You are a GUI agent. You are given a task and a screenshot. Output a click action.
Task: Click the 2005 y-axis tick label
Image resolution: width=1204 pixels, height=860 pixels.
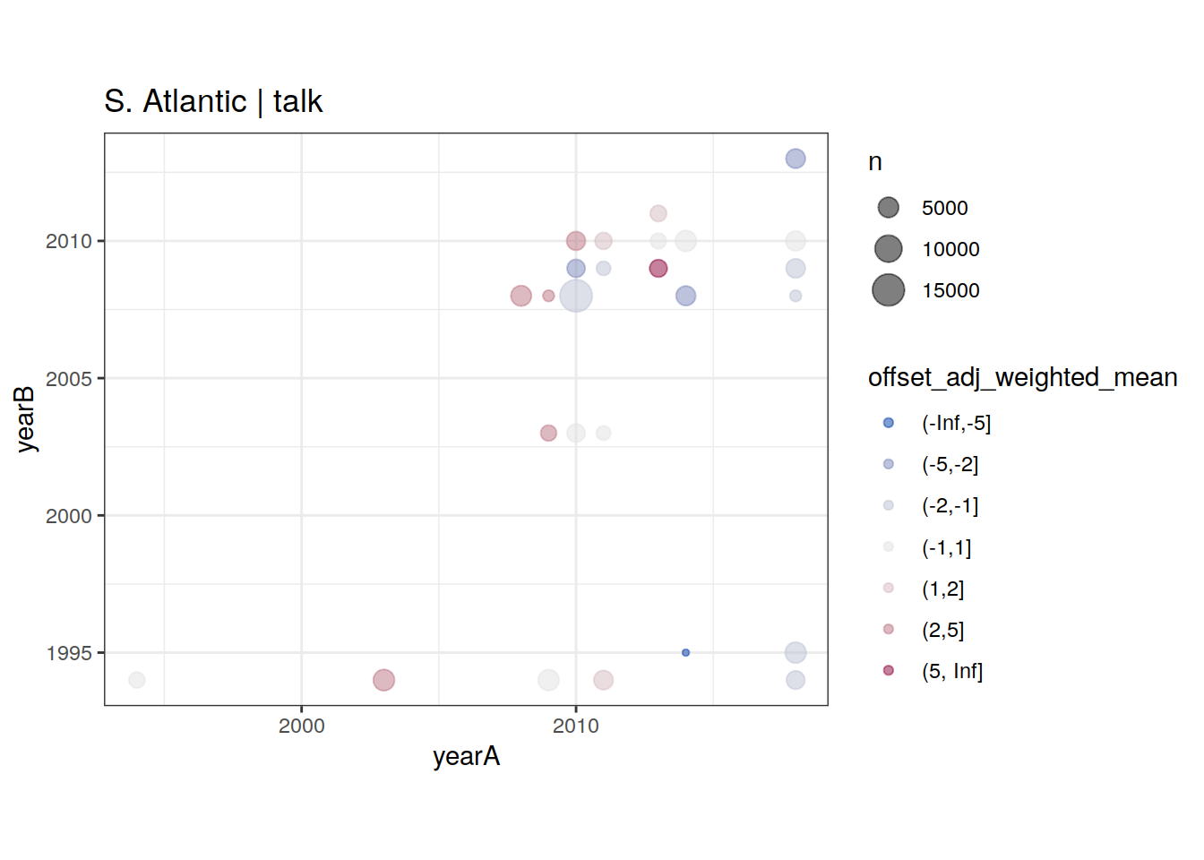coord(69,379)
